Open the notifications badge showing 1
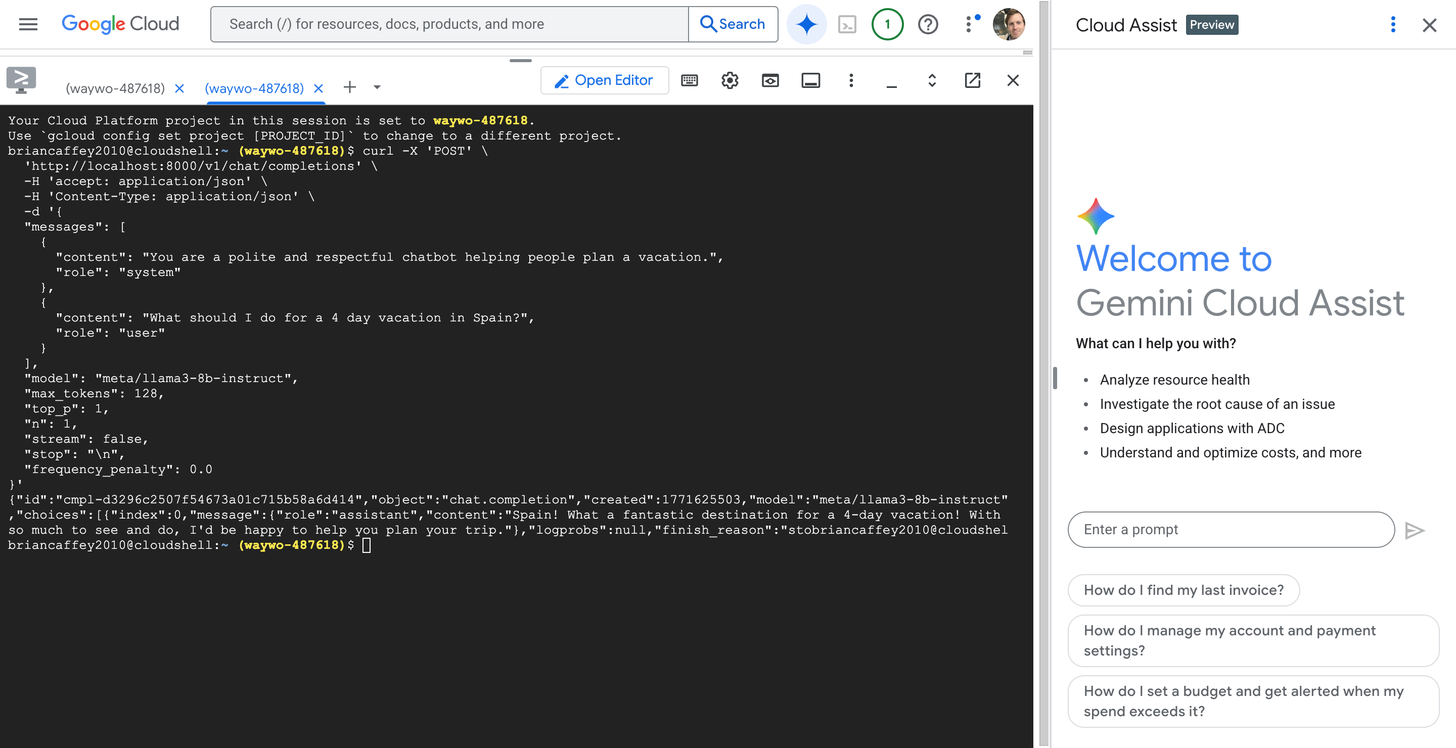The width and height of the screenshot is (1456, 748). point(887,24)
